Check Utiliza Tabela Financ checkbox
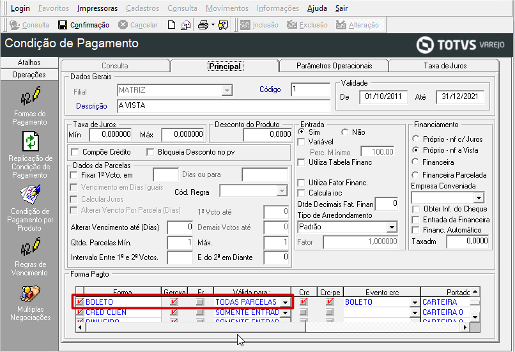The width and height of the screenshot is (515, 352). [x=301, y=162]
